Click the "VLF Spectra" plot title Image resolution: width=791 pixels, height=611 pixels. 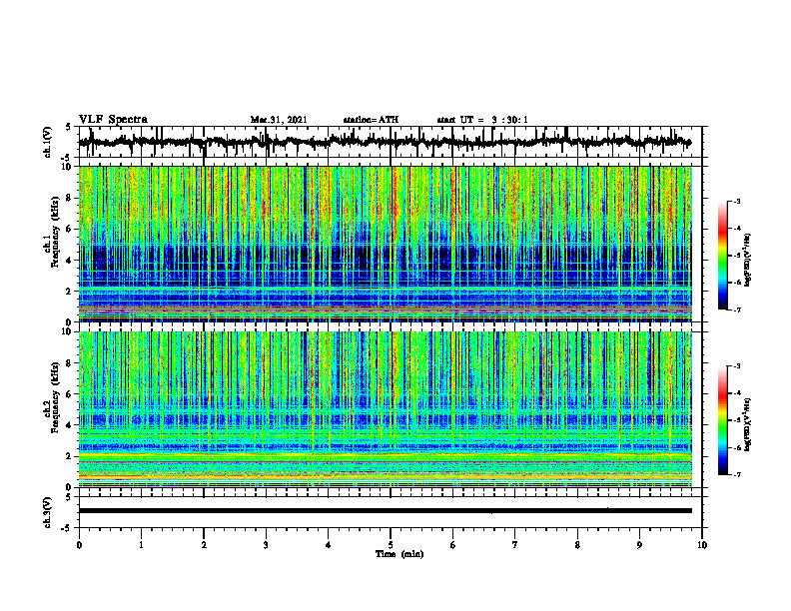click(x=113, y=119)
